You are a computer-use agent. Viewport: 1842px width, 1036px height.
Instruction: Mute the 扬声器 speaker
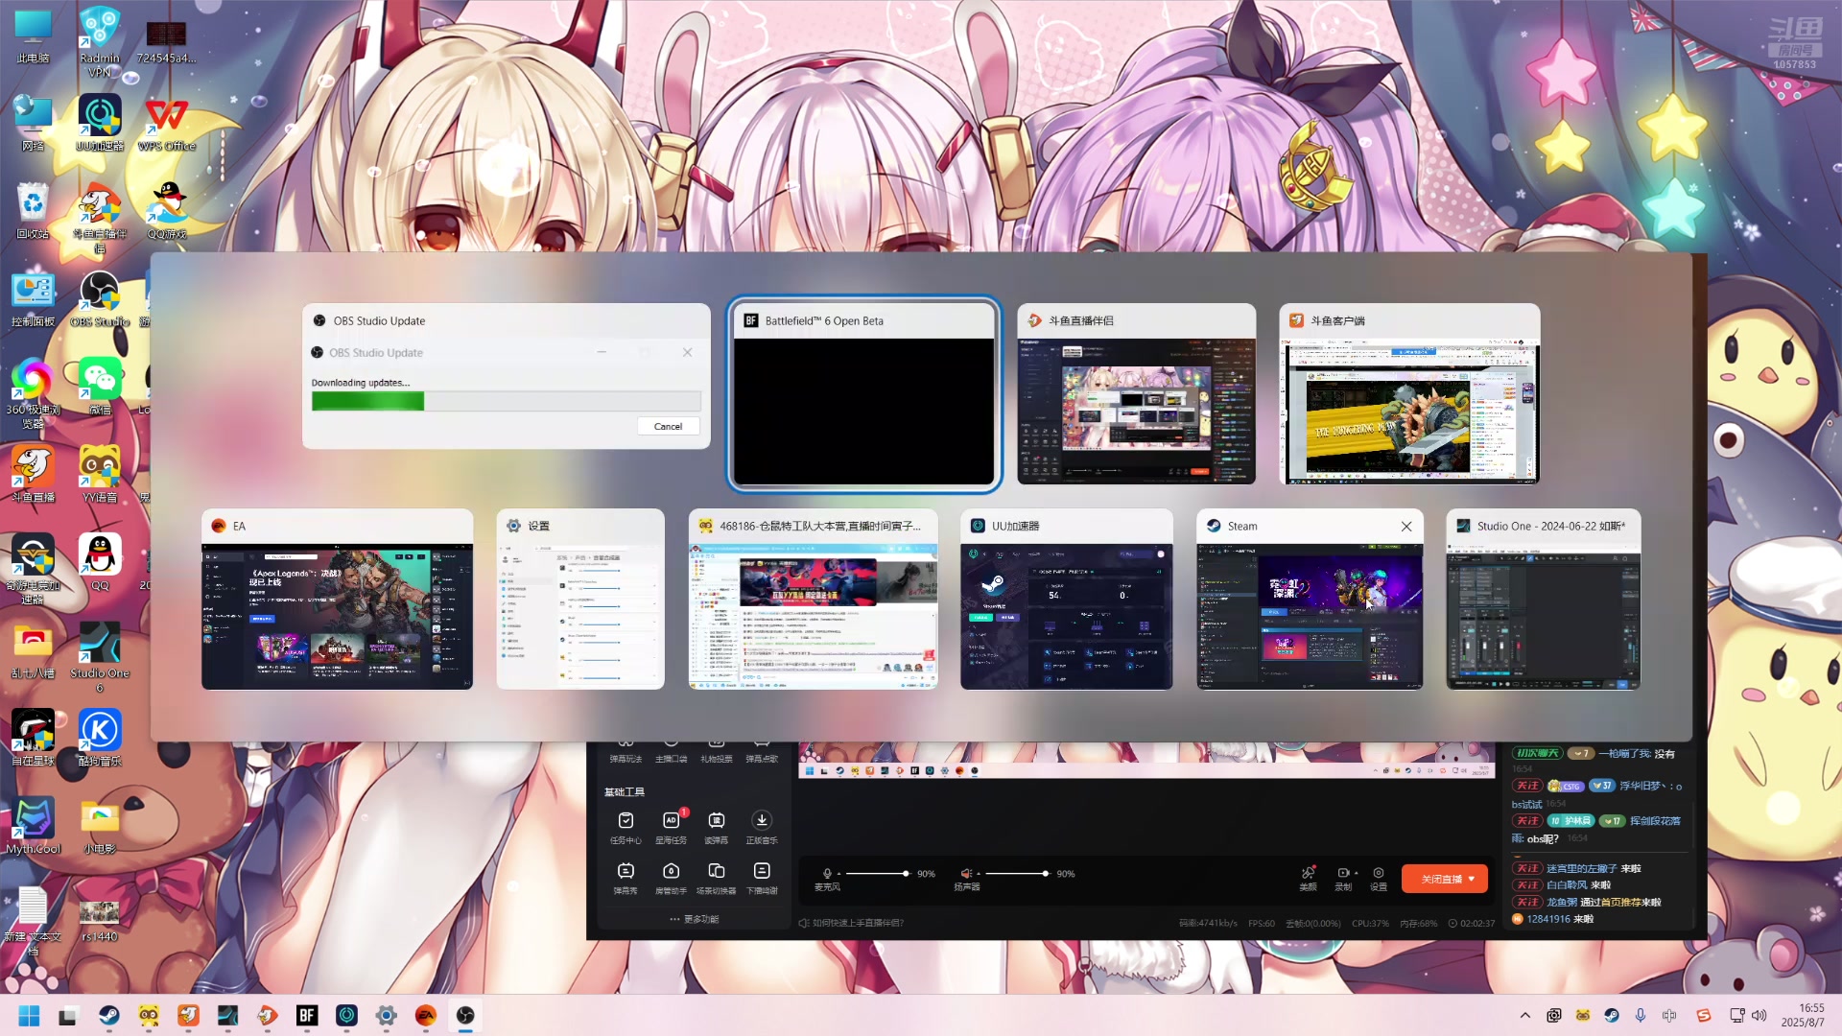tap(966, 874)
